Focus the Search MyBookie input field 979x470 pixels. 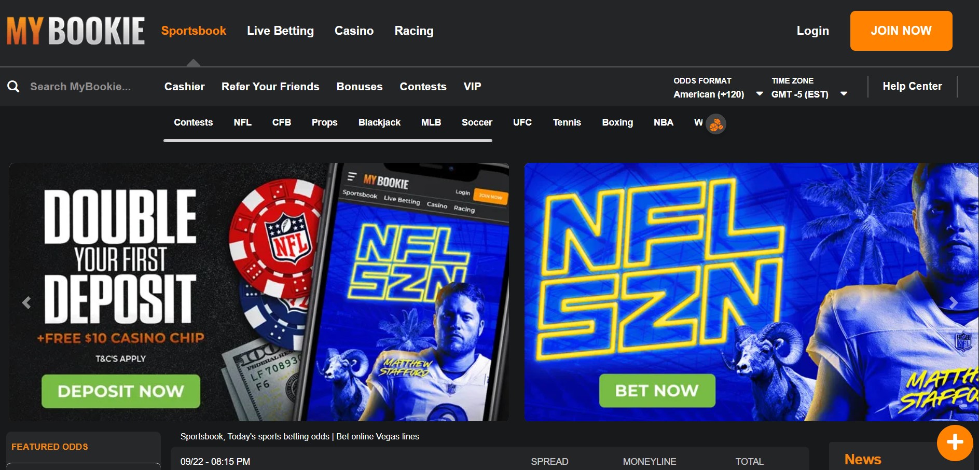(80, 87)
